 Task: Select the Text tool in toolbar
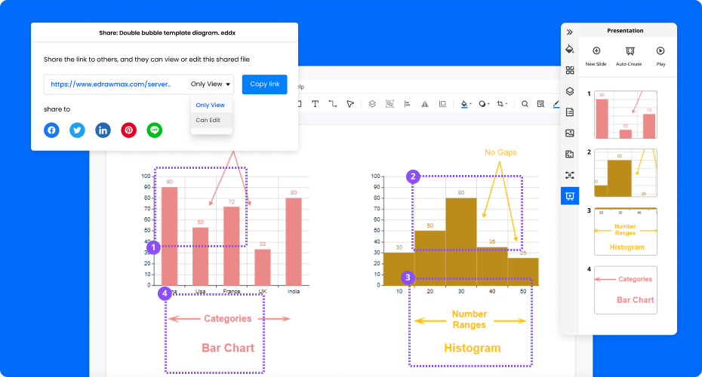(x=315, y=104)
